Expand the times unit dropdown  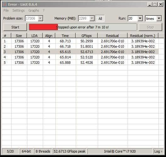159,18
